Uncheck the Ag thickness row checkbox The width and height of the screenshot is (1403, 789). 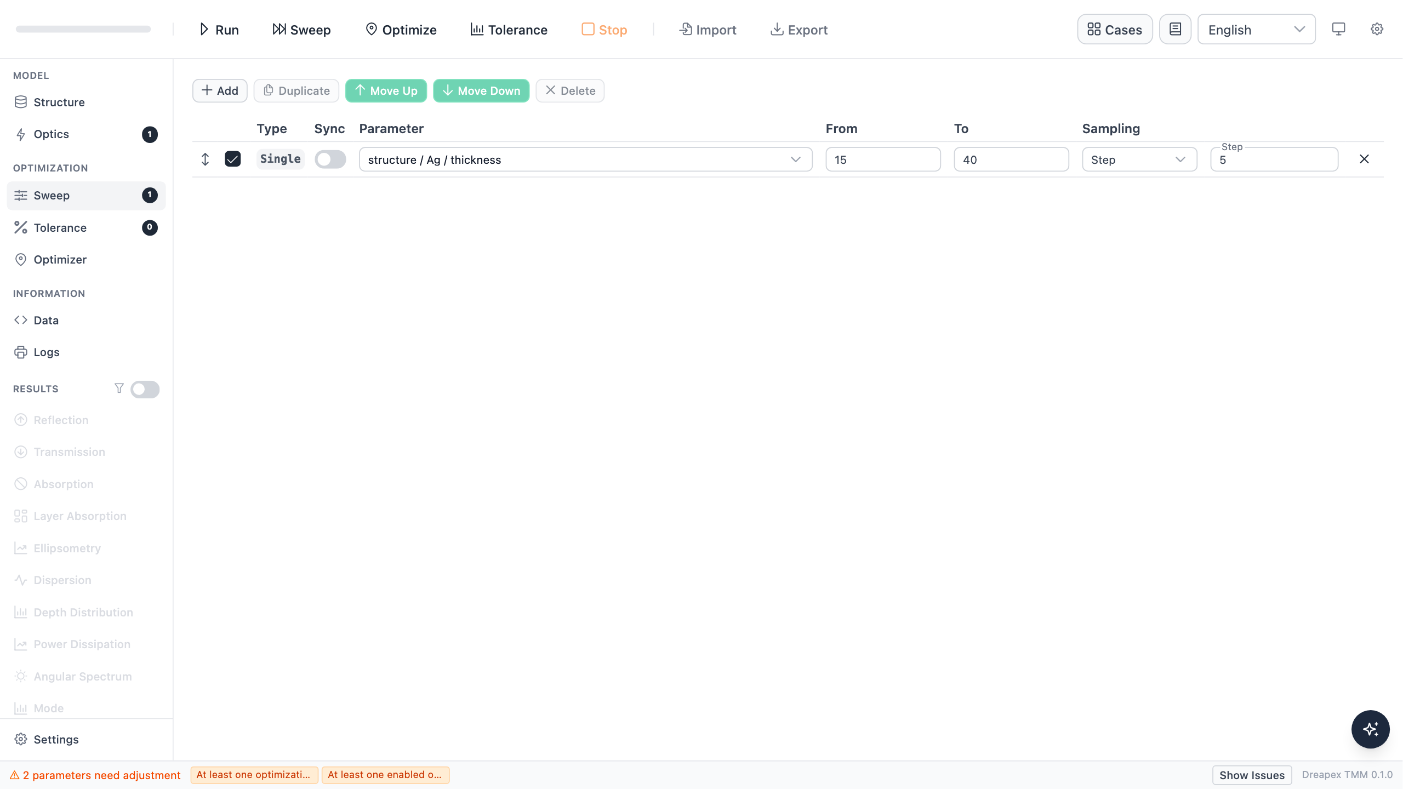pyautogui.click(x=233, y=159)
